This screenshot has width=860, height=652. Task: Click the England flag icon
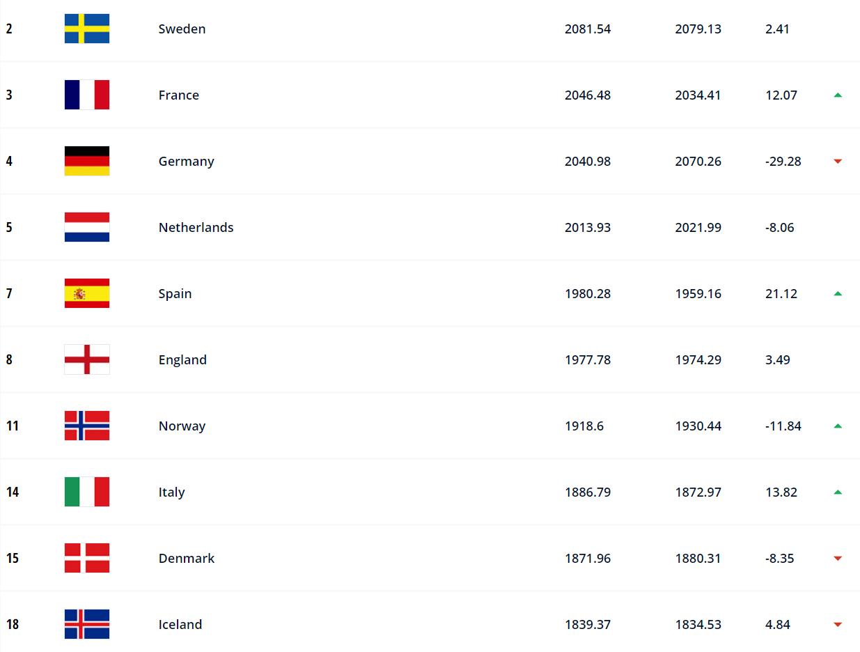(87, 359)
